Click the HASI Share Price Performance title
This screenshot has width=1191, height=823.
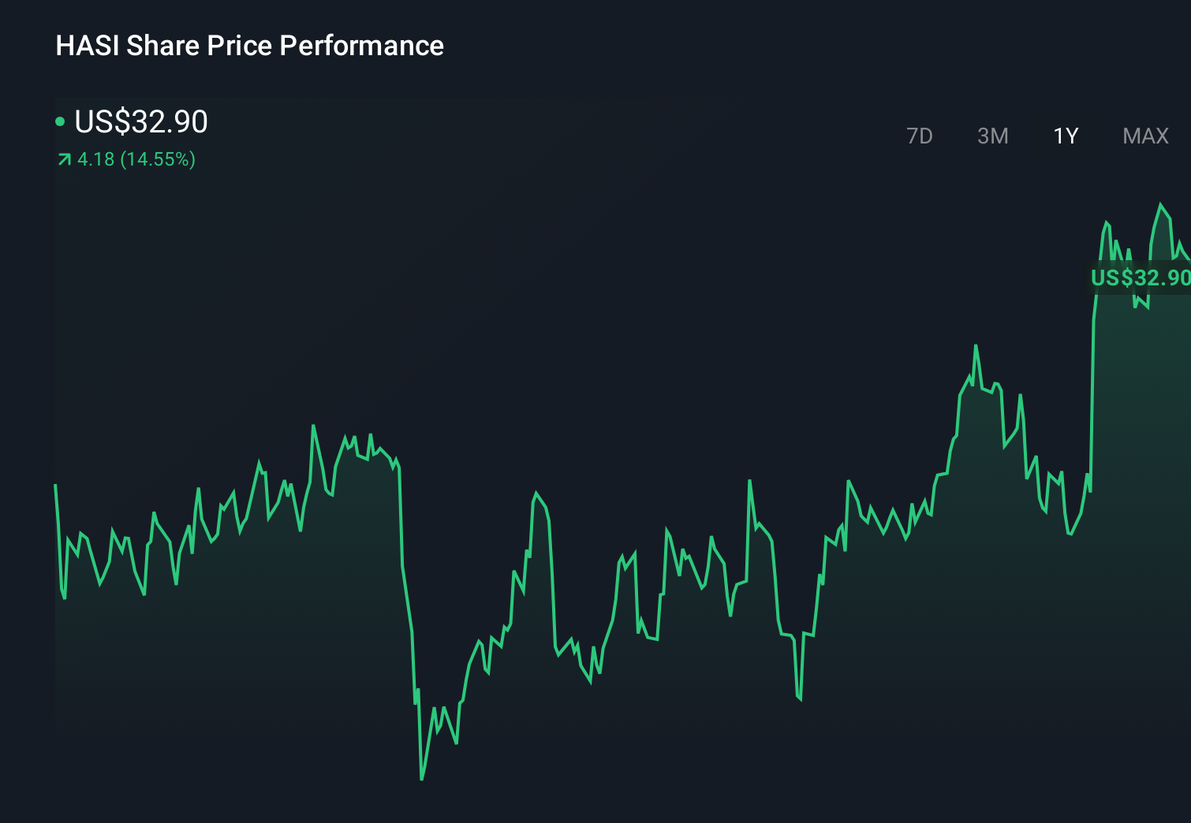(249, 46)
